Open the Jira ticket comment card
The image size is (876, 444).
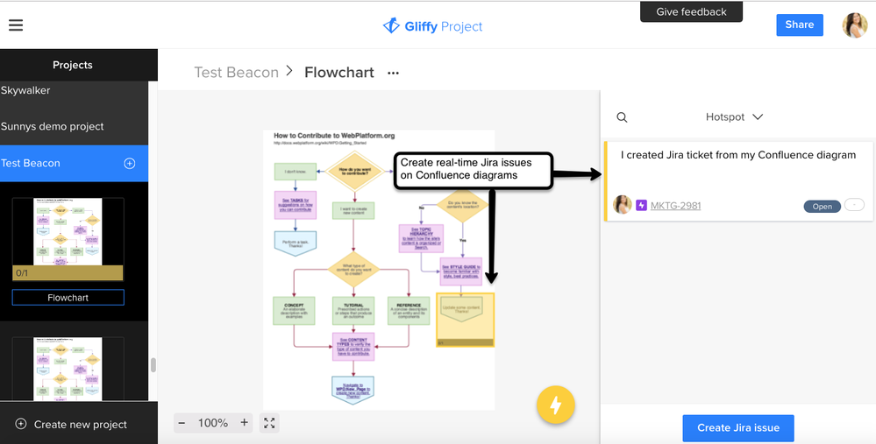click(x=738, y=180)
